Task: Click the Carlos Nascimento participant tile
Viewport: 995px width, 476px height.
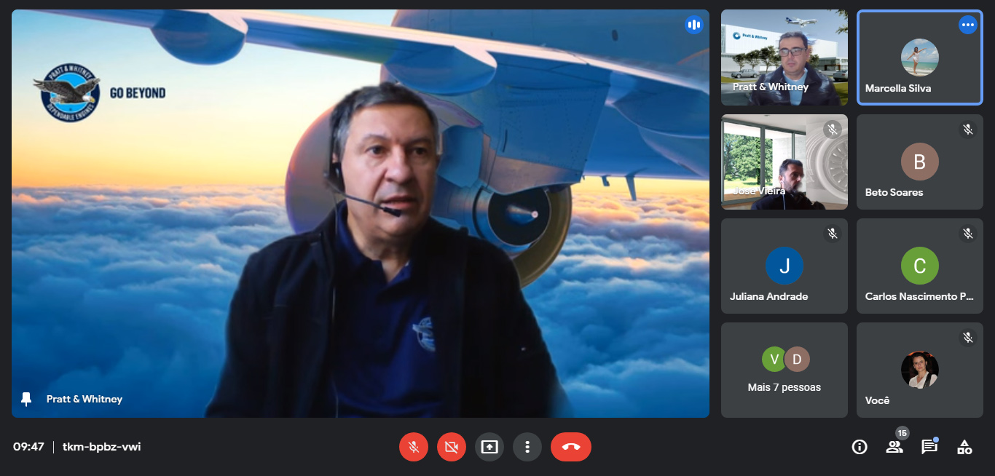Action: click(919, 266)
